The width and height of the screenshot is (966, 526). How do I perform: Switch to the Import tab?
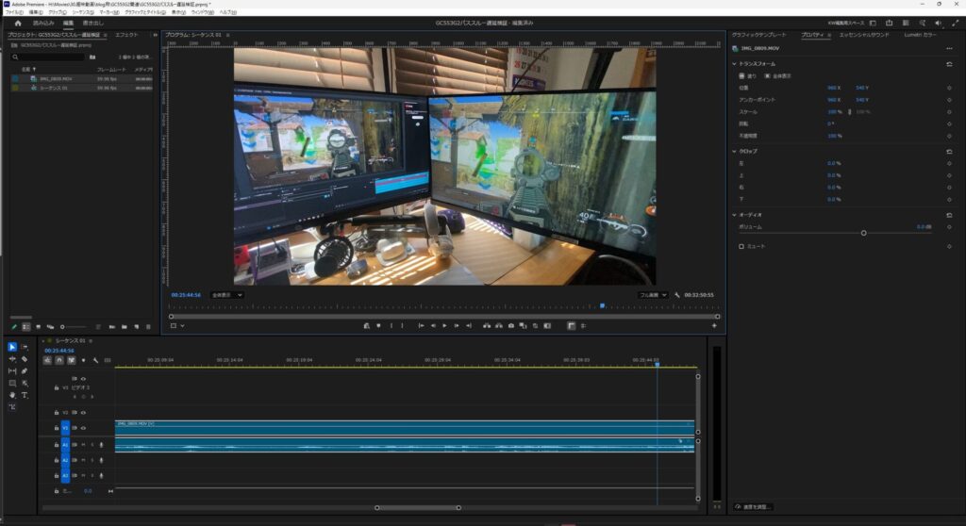(x=43, y=24)
